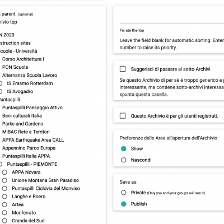Select the Private save option
This screenshot has height=224, width=224.
124,193
